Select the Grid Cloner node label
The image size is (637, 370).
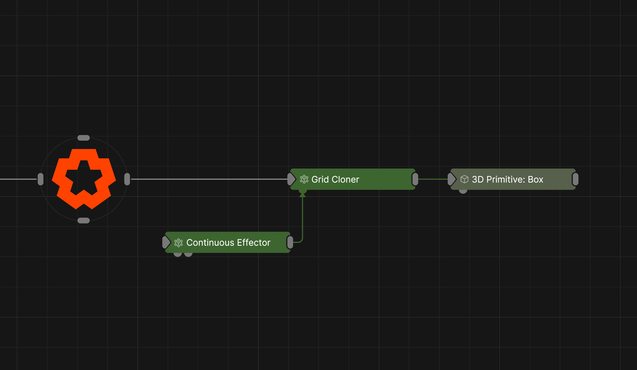(x=335, y=179)
